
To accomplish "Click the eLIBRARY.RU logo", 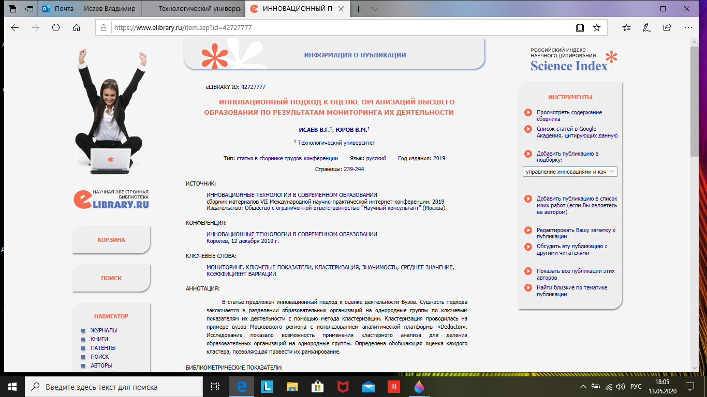I will (x=111, y=201).
